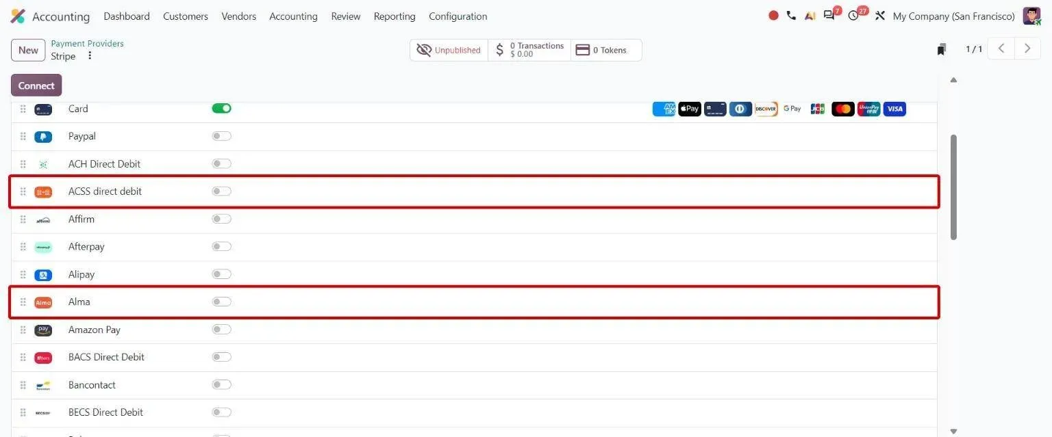1052x437 pixels.
Task: Enable the BACS Direct Debit toggle
Action: pyautogui.click(x=221, y=357)
